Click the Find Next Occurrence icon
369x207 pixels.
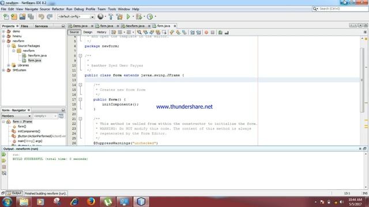pyautogui.click(x=152, y=32)
